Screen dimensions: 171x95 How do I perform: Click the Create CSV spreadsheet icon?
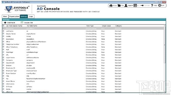[22, 23]
